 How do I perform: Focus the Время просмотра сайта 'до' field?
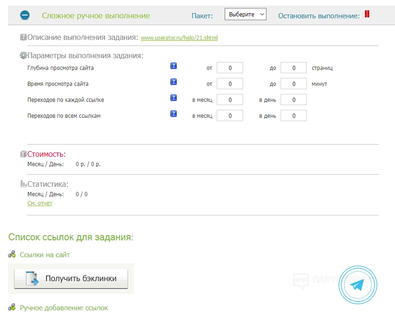click(x=294, y=84)
